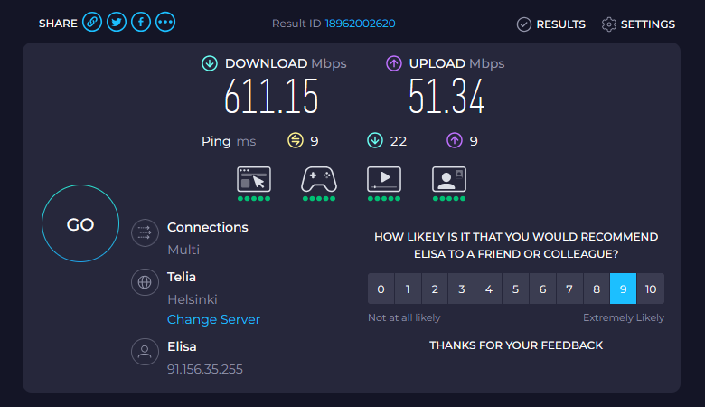Click the Telia server globe icon
The width and height of the screenshot is (705, 407).
coord(145,282)
